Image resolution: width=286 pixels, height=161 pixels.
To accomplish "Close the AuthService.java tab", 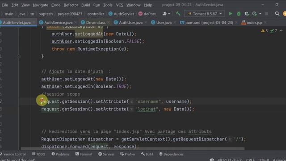I will [76, 23].
